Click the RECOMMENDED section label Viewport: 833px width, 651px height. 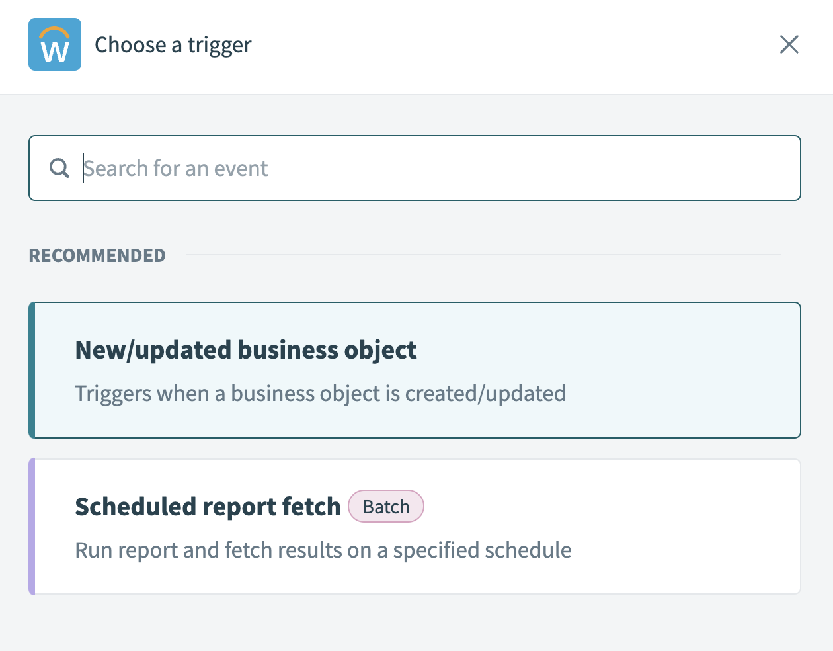(x=97, y=255)
